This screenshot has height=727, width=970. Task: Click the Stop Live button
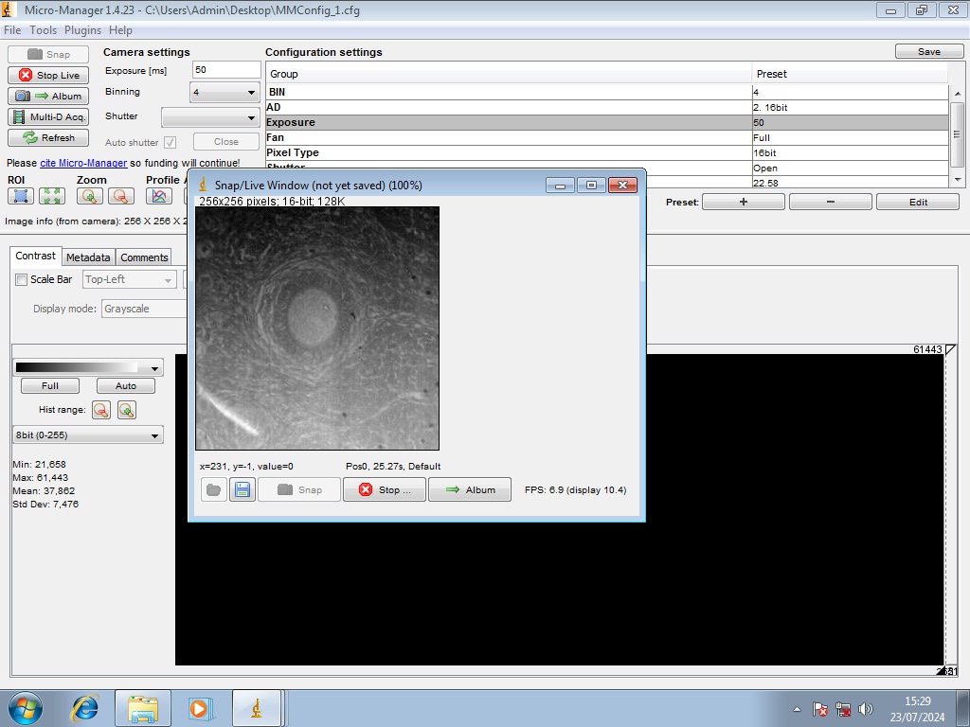coord(48,76)
